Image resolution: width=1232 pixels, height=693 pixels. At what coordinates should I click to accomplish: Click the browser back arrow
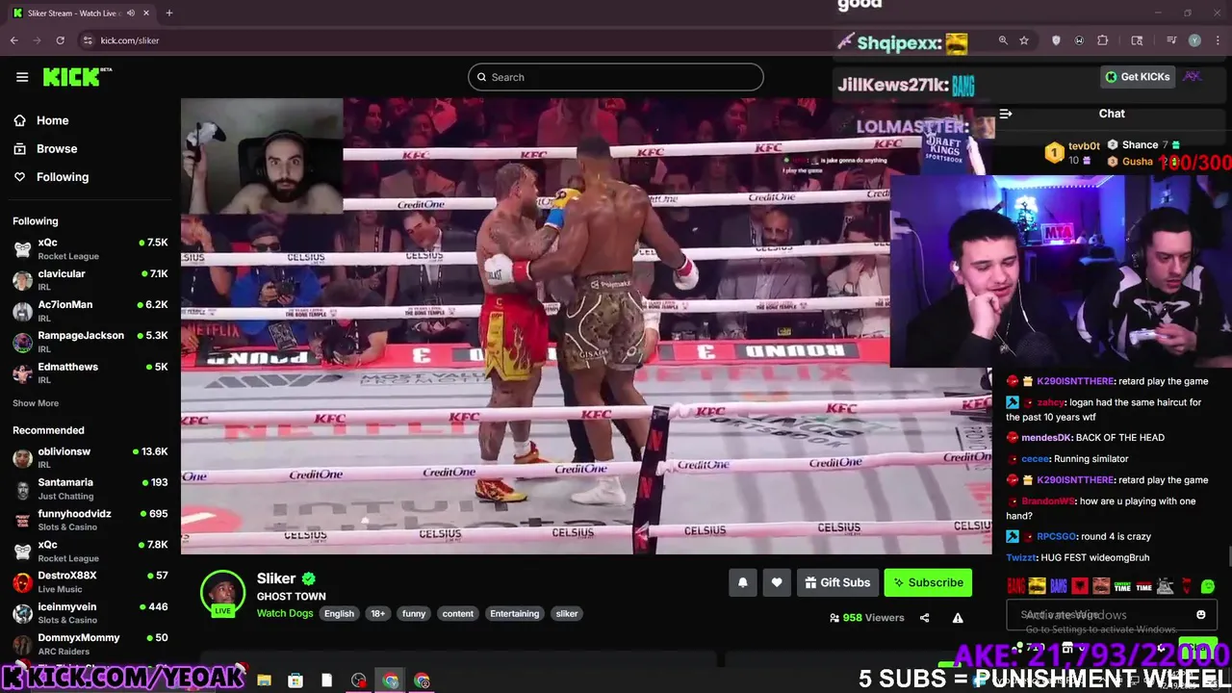(13, 40)
